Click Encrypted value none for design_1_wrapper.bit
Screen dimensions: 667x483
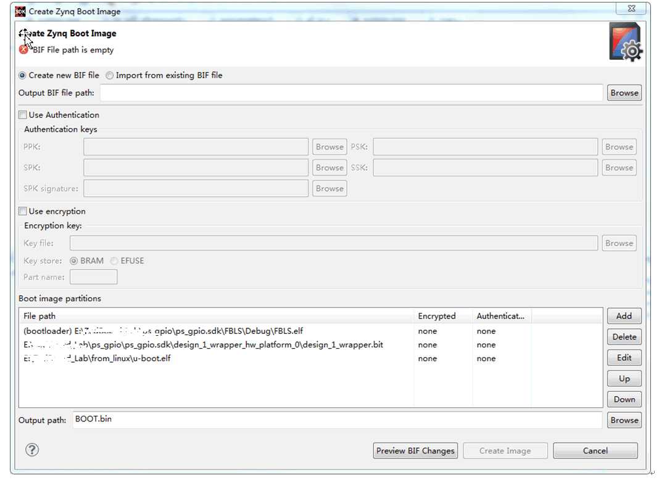(x=428, y=344)
